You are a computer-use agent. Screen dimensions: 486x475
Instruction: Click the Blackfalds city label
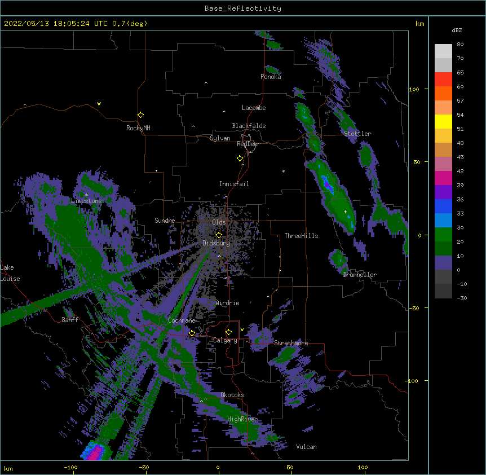(x=249, y=126)
